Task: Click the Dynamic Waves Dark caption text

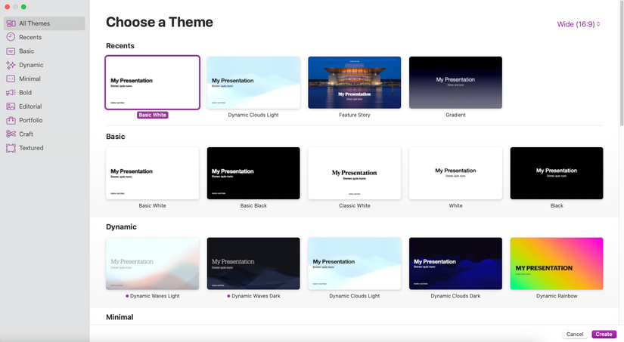Action: pos(256,296)
